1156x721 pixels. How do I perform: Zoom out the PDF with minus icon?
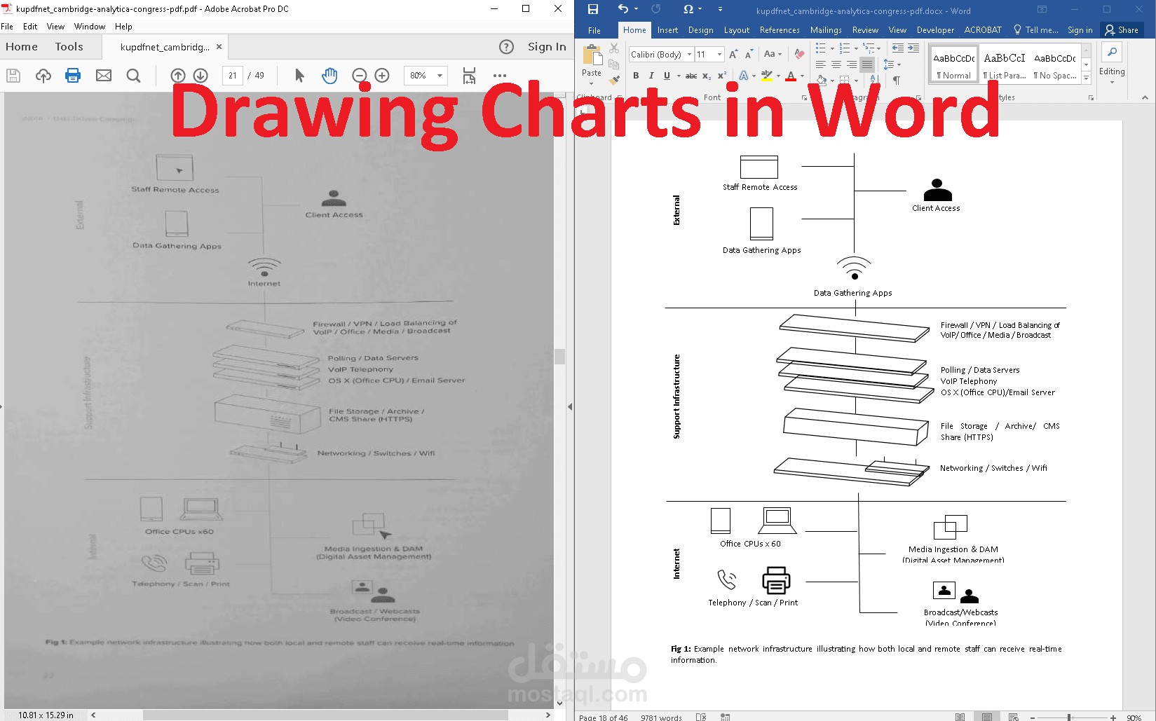coord(360,76)
